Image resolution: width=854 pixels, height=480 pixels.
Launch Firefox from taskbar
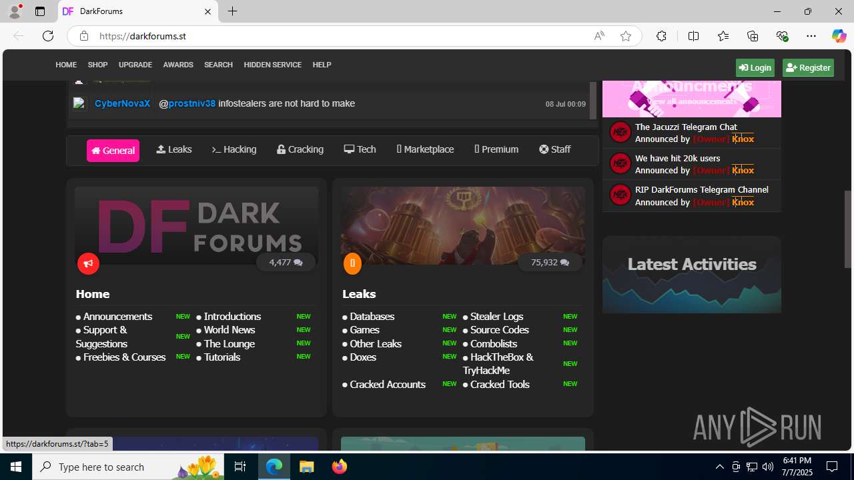pos(340,467)
